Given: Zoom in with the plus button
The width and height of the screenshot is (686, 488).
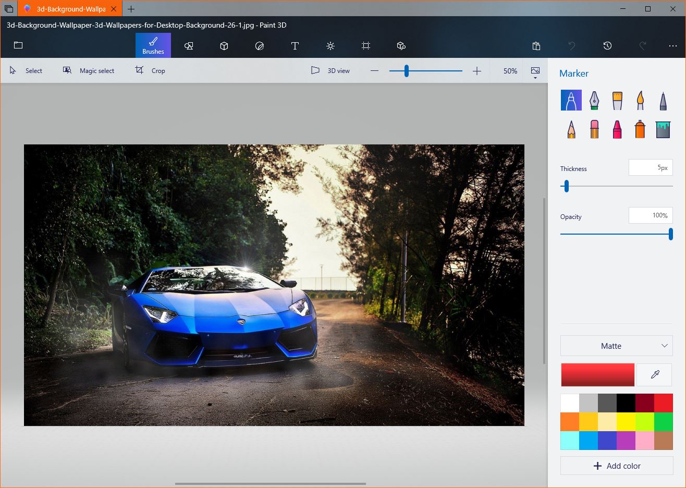Looking at the screenshot, I should point(477,71).
